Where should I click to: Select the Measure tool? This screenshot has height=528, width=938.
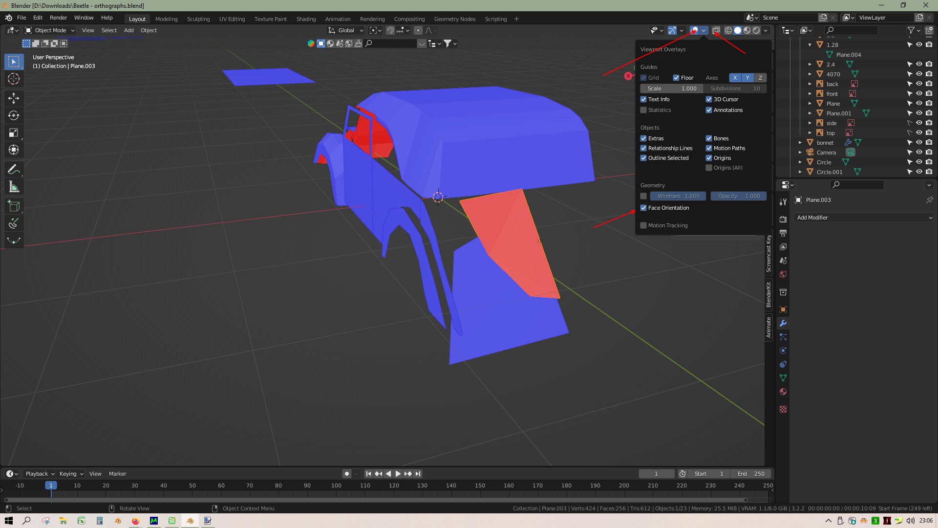click(x=14, y=187)
